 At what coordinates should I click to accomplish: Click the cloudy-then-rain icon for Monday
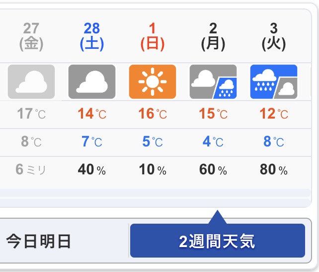[213, 81]
